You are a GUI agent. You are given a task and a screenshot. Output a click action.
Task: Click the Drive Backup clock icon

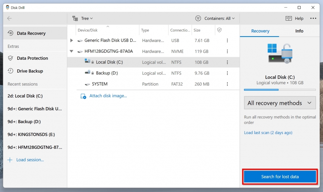(x=10, y=71)
